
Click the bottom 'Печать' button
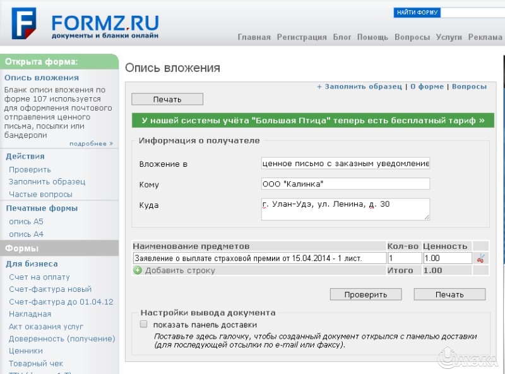pyautogui.click(x=449, y=294)
